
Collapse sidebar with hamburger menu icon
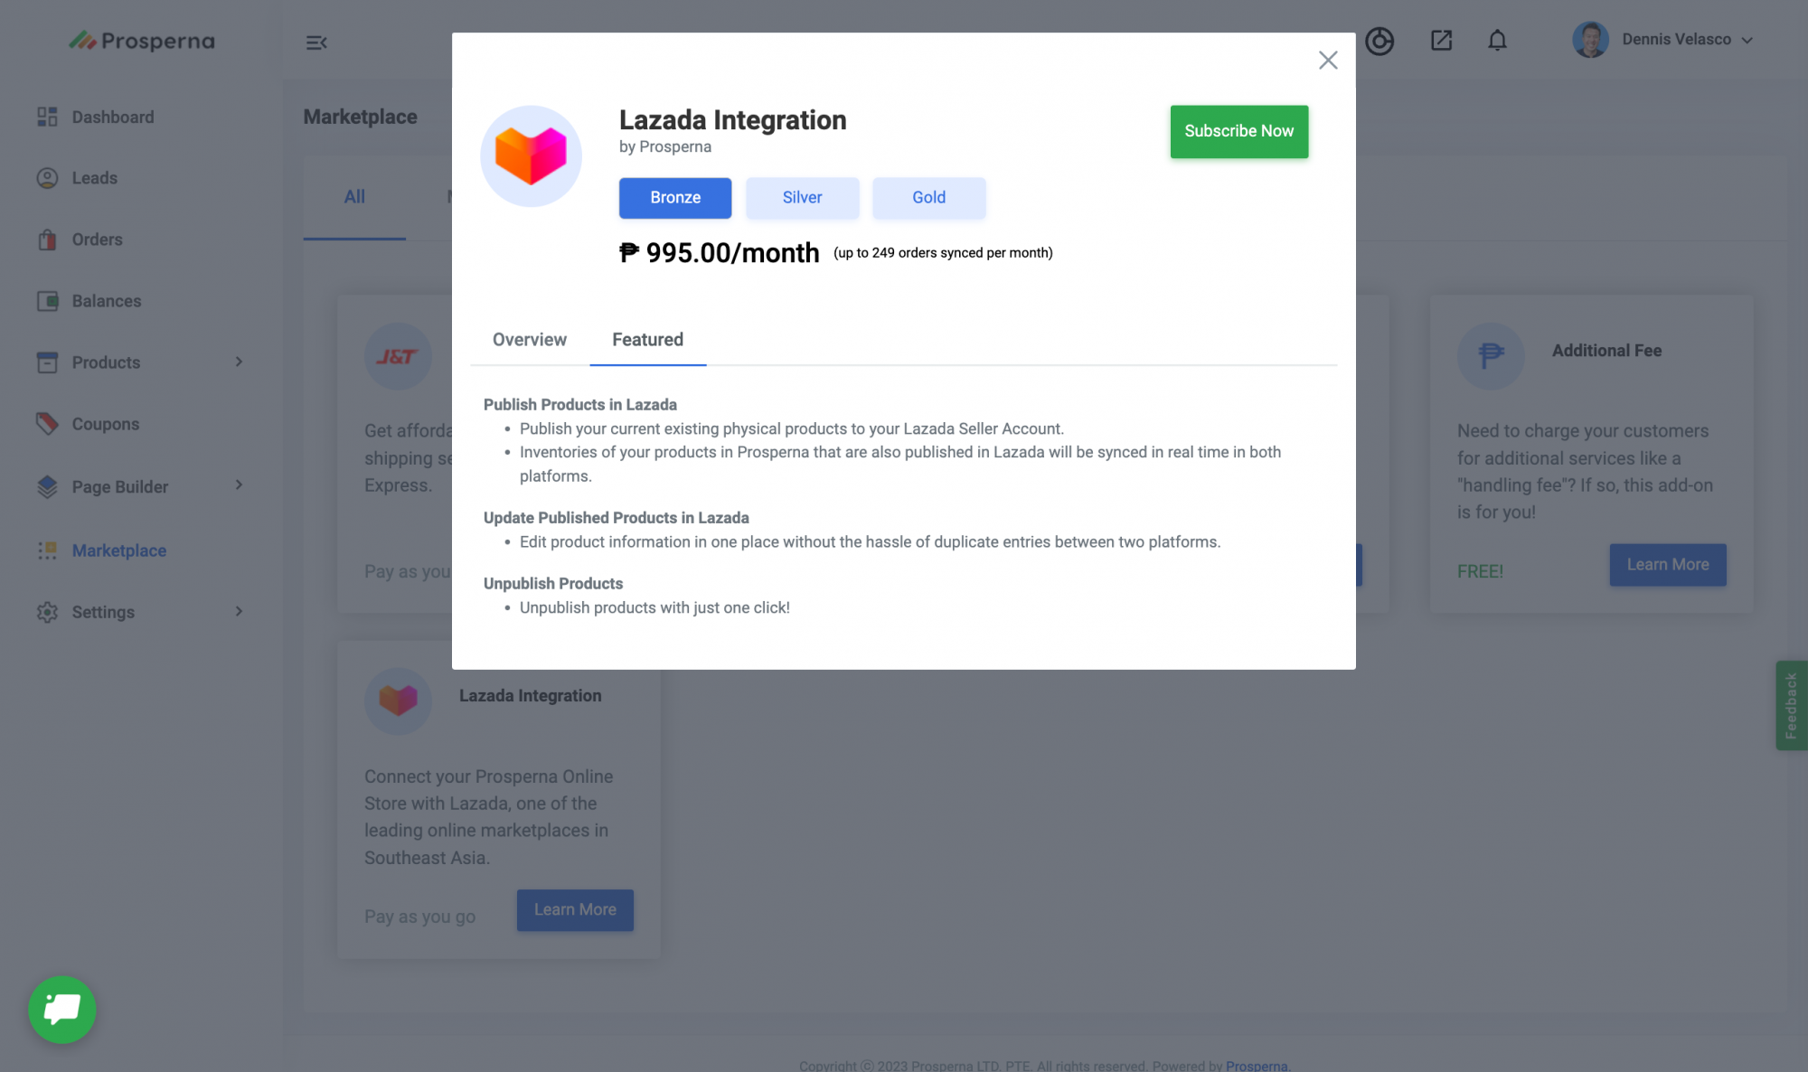[x=315, y=42]
